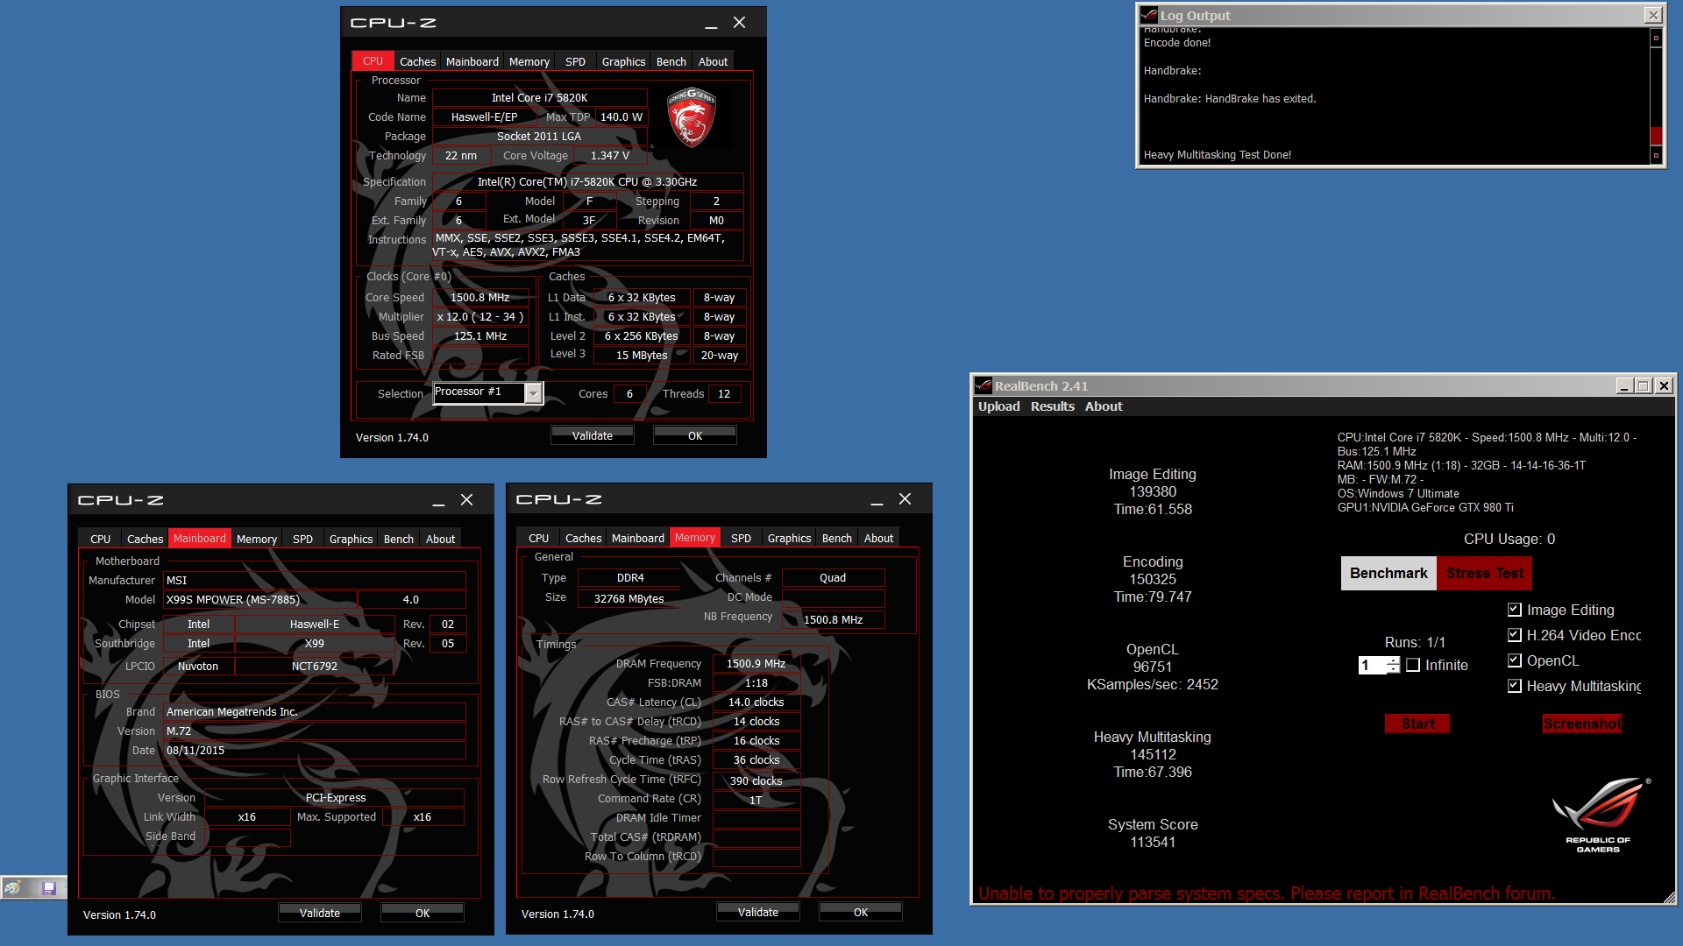
Task: Click the 1.347 V core voltage value
Action: click(610, 156)
